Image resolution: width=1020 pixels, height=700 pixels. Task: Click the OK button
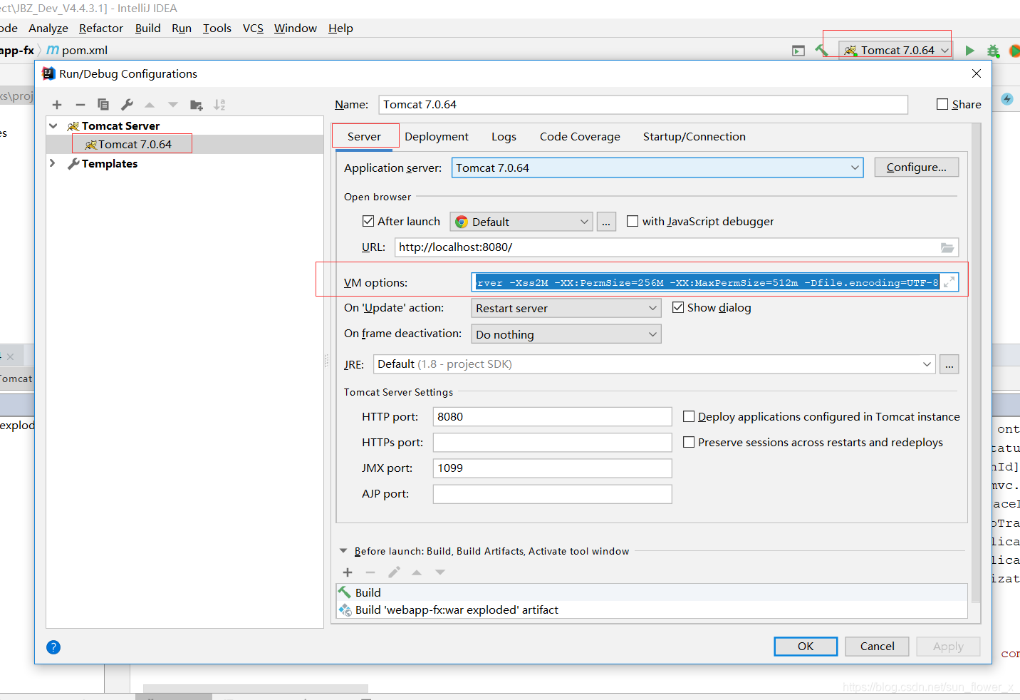pos(806,647)
